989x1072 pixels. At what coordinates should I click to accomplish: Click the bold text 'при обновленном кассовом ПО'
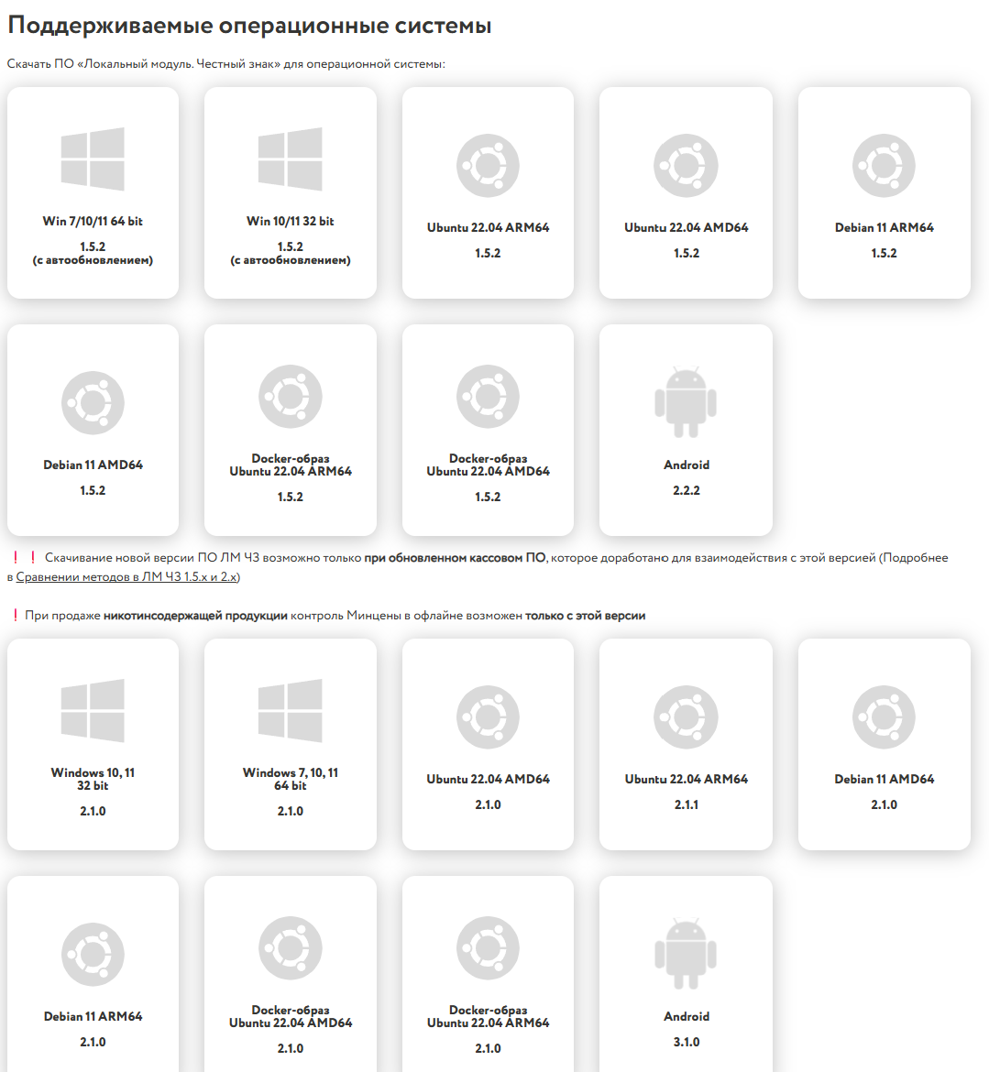click(x=455, y=558)
